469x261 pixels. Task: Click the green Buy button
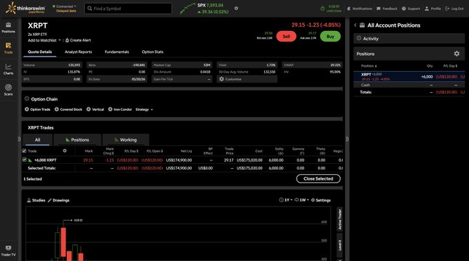(x=330, y=36)
